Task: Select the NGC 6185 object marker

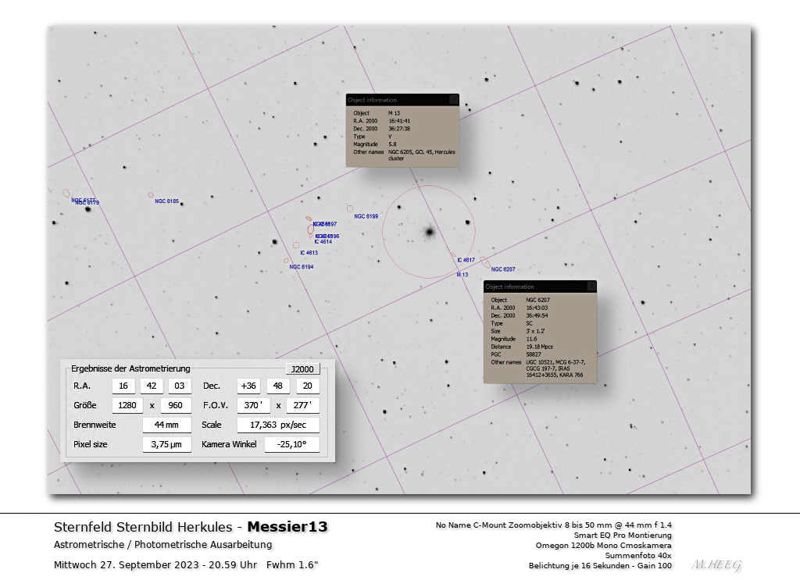Action: 151,195
